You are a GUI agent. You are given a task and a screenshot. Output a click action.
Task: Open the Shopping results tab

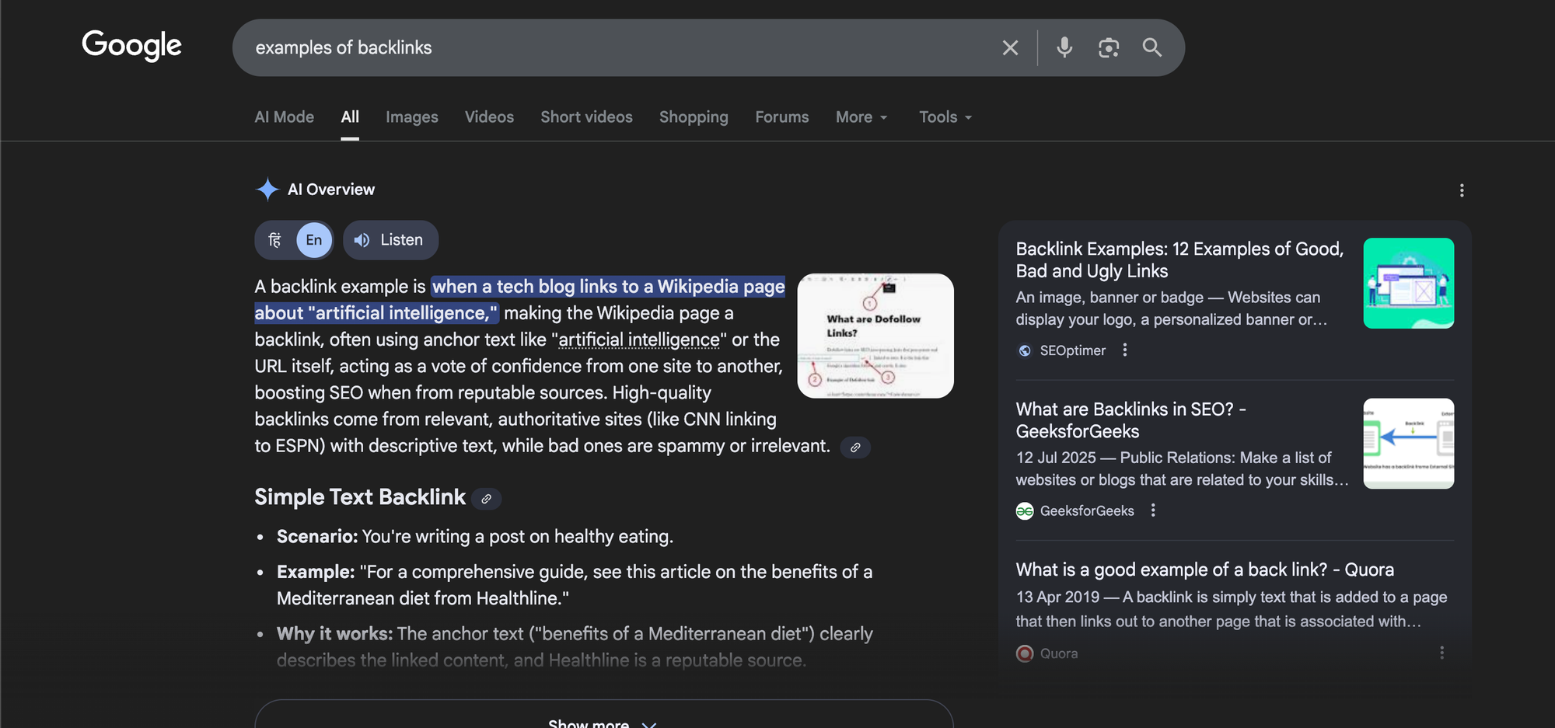[x=694, y=117]
